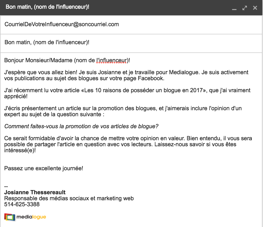Viewport: 263px width, 227px height.
Task: Click the bold name 'Josianne Thessereault'
Action: pyautogui.click(x=34, y=192)
